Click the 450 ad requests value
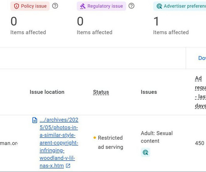This screenshot has width=206, height=172. (x=199, y=143)
